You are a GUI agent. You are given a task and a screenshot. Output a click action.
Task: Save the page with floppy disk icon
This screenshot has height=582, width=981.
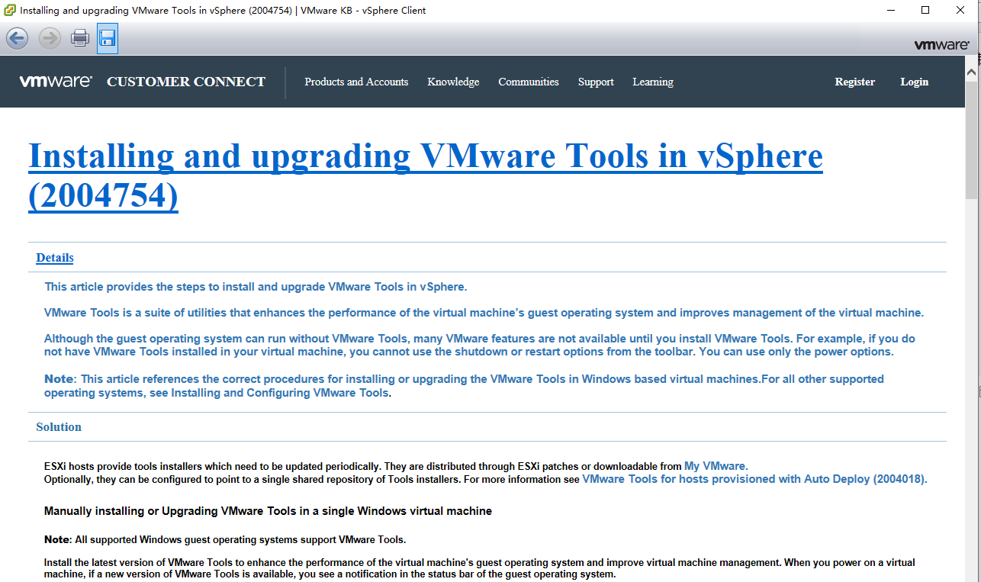coord(108,38)
